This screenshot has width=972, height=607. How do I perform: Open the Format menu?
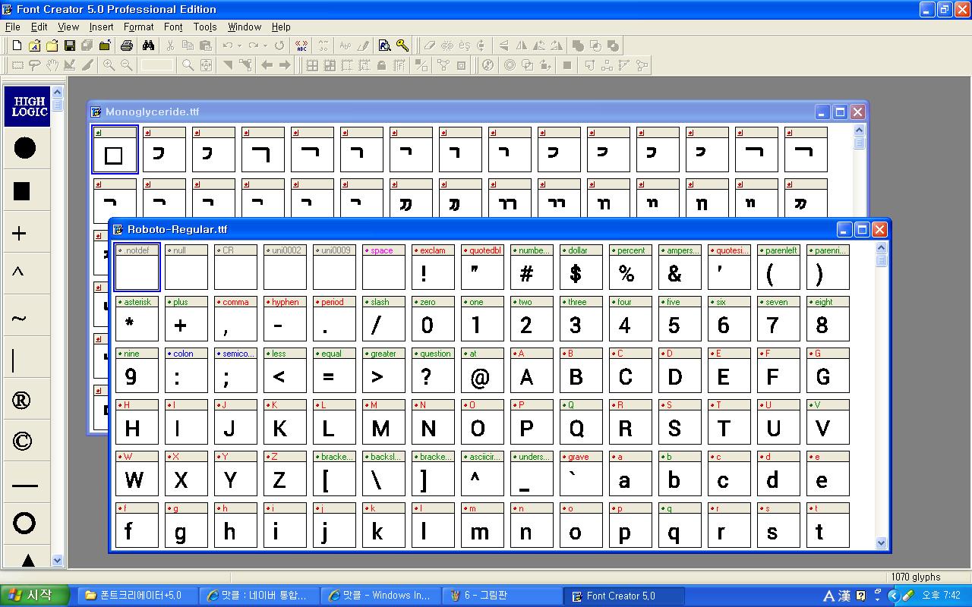[138, 27]
